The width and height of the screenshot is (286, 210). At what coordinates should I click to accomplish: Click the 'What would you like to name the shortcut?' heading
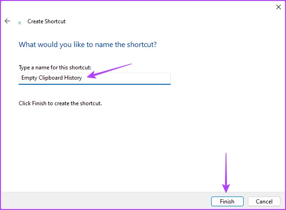point(87,45)
